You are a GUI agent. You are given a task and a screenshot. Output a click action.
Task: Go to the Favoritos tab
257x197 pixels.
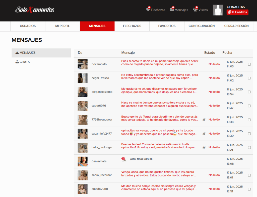click(167, 26)
